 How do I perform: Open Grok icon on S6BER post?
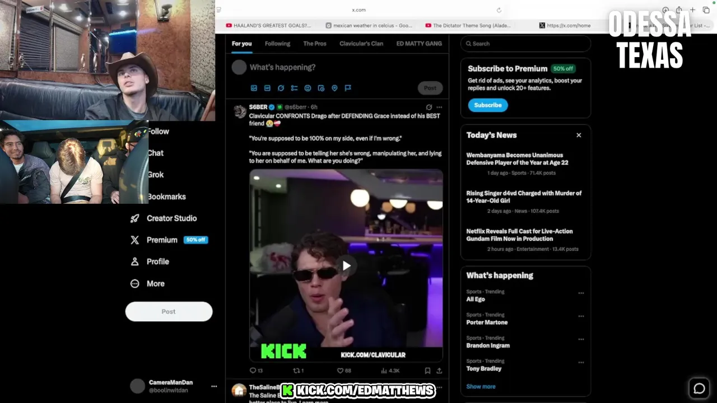[429, 107]
